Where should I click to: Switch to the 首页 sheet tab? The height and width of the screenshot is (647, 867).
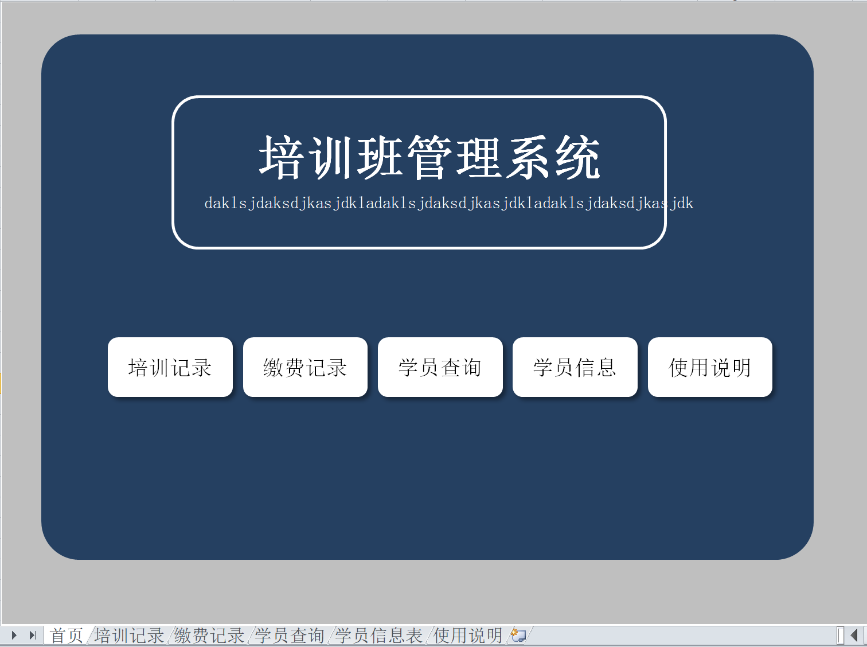(x=67, y=636)
